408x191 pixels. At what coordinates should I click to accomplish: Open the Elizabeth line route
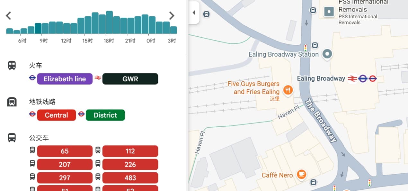65,79
